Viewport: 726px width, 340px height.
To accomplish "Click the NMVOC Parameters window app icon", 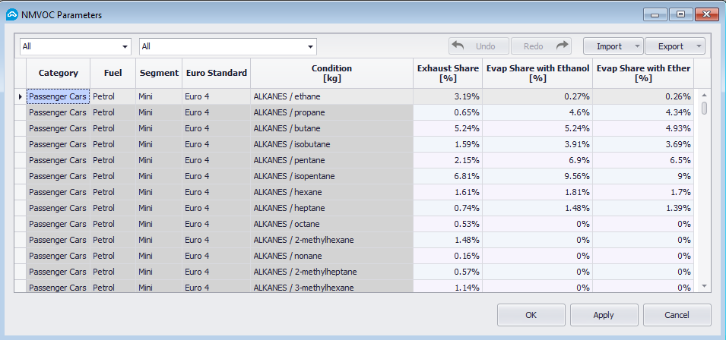I will (x=12, y=14).
